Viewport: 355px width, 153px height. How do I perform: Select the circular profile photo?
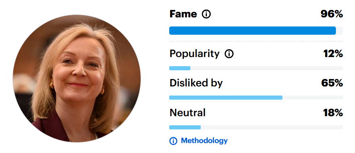77,79
